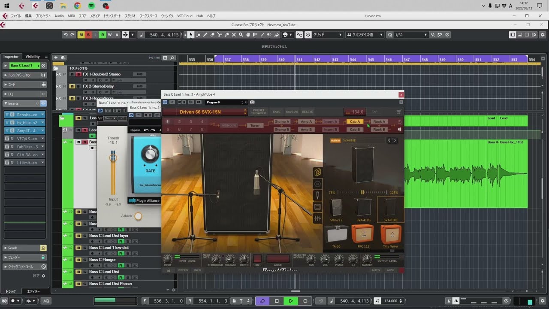Viewport: 549px width, 309px height.
Task: Open the quantize preset dropdown
Action: [x=365, y=35]
